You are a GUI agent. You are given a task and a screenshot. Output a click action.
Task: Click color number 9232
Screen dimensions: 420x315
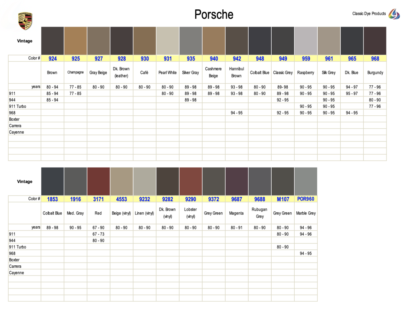coord(145,199)
